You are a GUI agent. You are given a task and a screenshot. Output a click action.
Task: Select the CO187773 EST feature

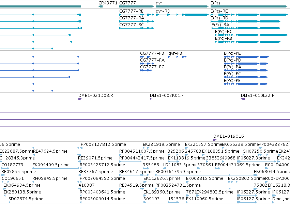tap(5, 168)
